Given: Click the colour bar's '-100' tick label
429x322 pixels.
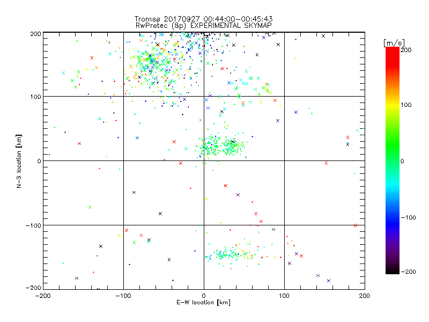Looking at the screenshot, I should point(408,217).
